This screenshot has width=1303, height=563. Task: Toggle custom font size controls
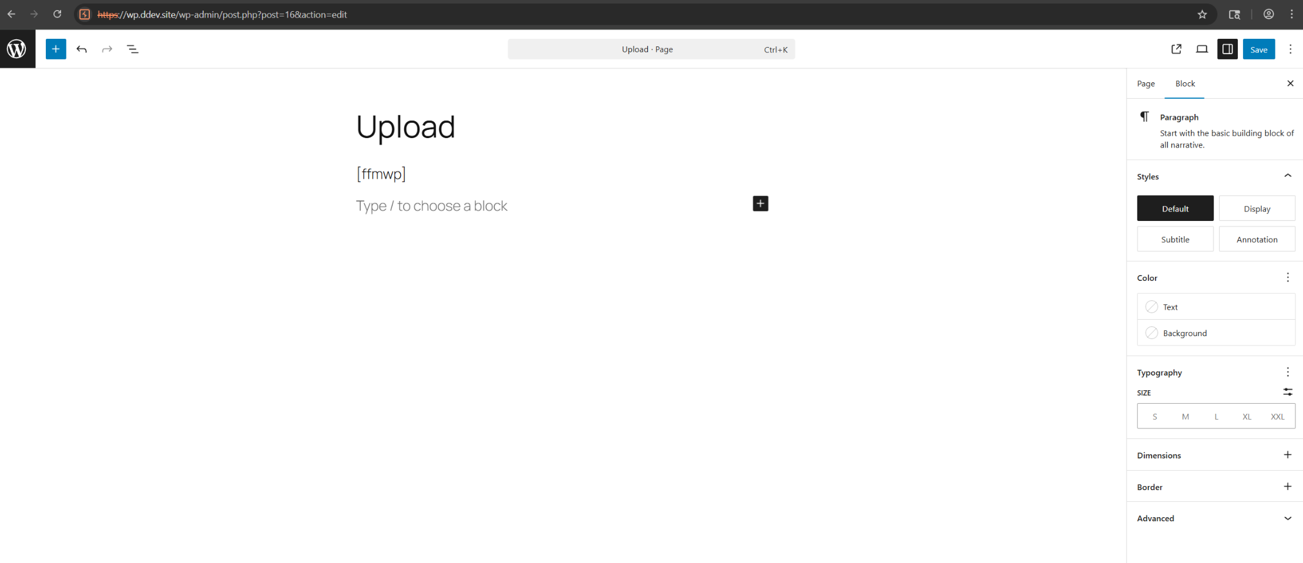coord(1287,392)
